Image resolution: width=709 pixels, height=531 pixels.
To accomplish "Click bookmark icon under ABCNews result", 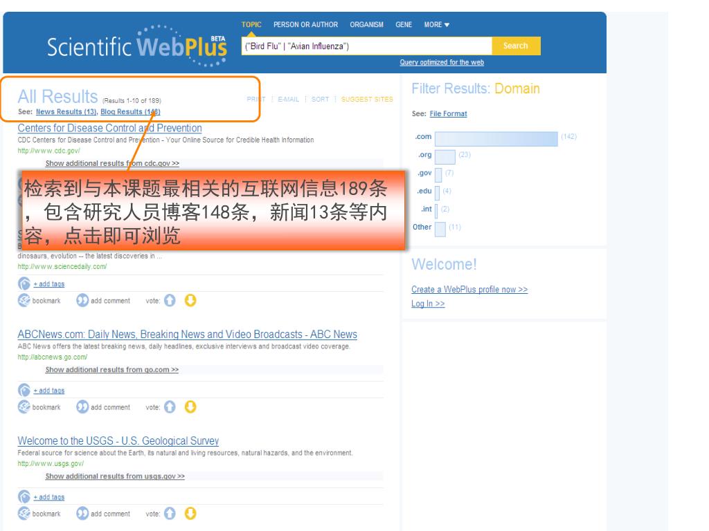I will point(24,407).
